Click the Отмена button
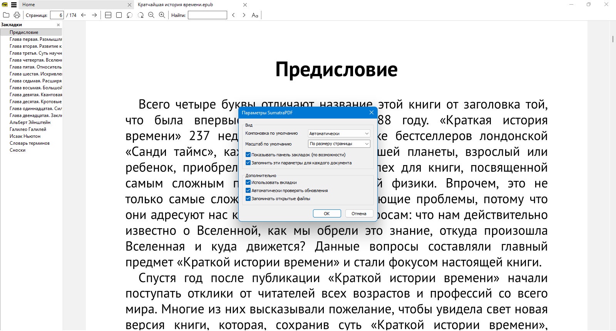This screenshot has width=616, height=331. pos(359,214)
